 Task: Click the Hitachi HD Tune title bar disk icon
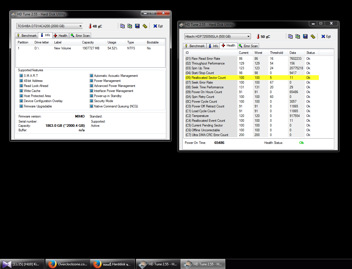(x=182, y=25)
